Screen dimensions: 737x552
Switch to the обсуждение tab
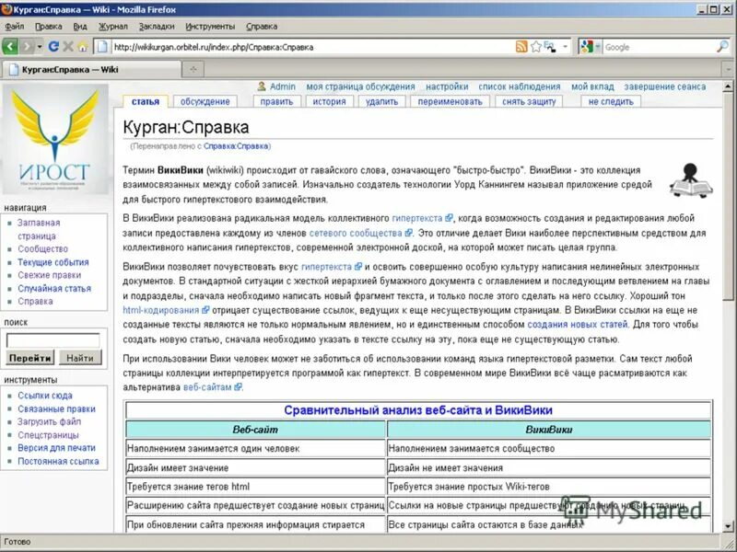click(205, 101)
